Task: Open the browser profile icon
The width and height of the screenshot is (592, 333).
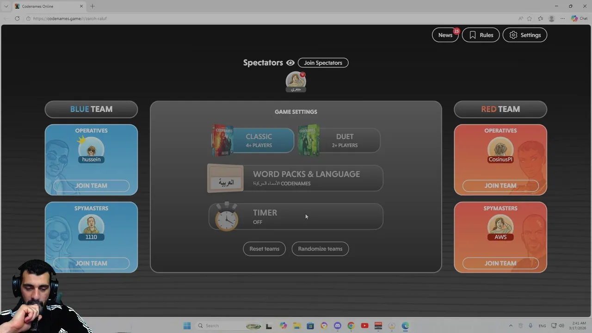Action: tap(551, 18)
